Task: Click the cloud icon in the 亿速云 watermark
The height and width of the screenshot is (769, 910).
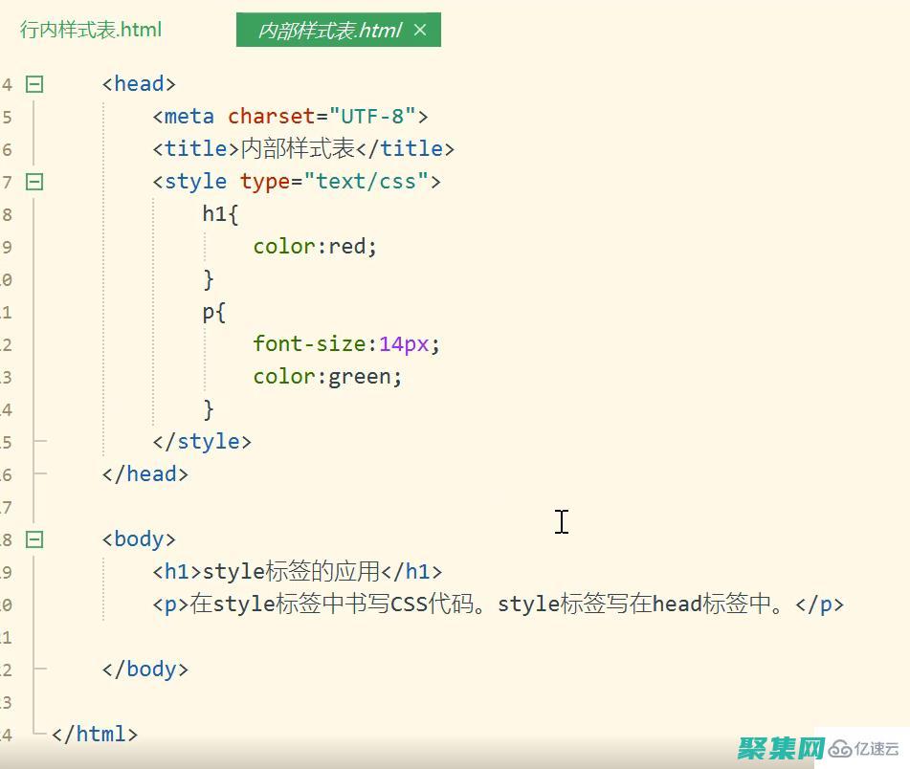Action: pyautogui.click(x=840, y=750)
